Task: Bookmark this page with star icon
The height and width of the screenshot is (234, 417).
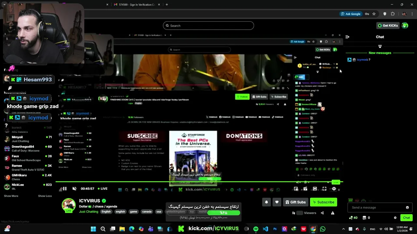Action: (374, 14)
